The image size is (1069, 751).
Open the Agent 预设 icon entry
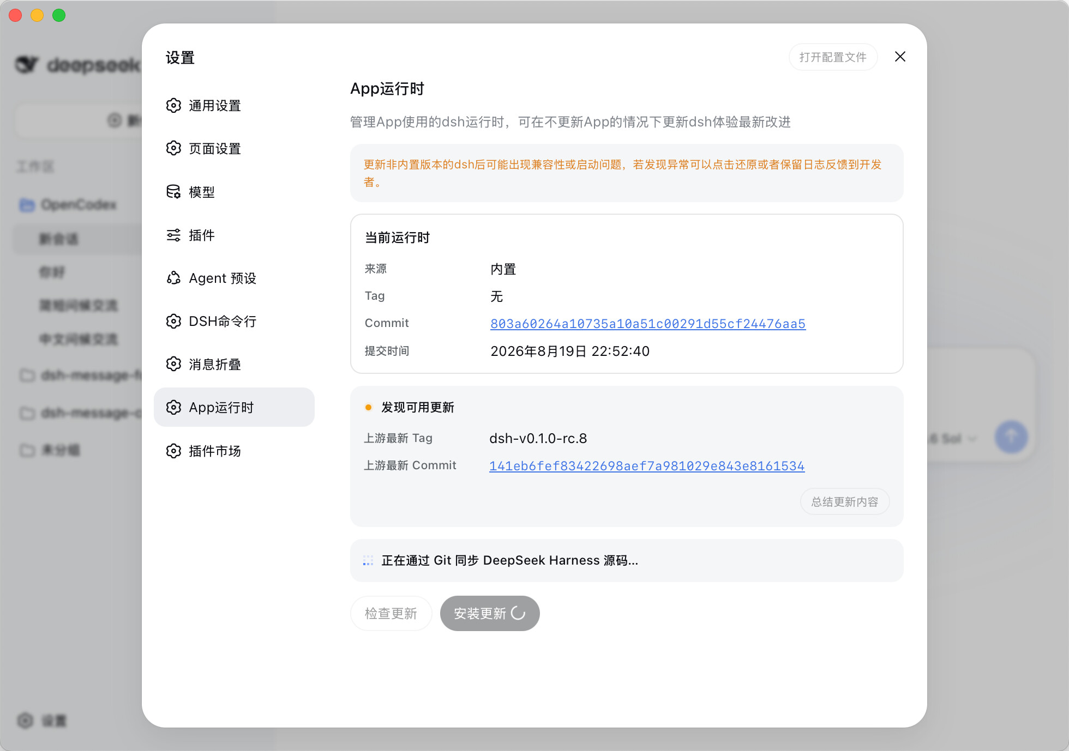coord(173,278)
